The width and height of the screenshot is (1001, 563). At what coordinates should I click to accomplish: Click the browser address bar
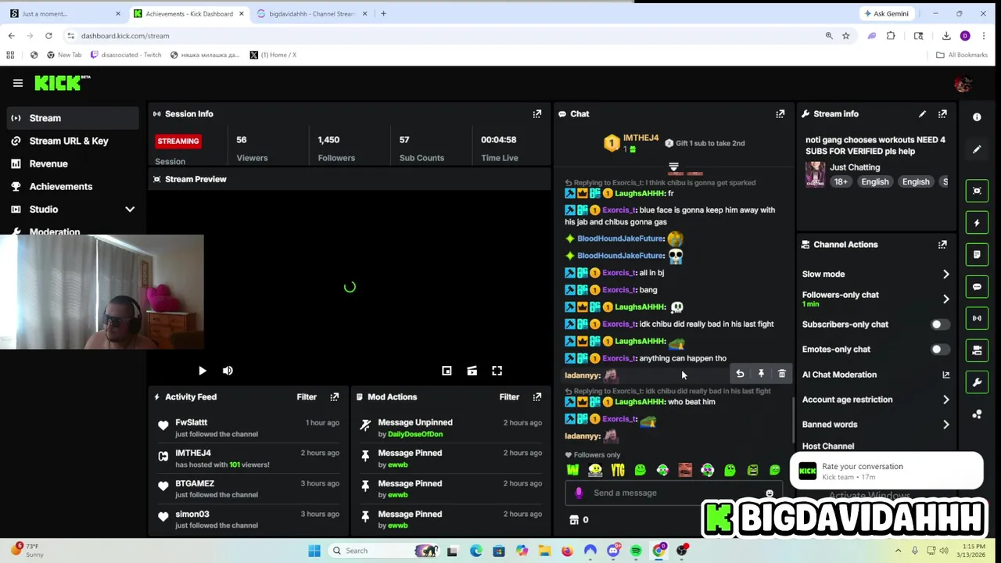click(446, 36)
